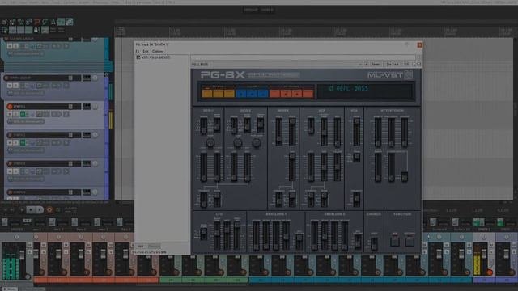Open the Options menu in FX window
The width and height of the screenshot is (518, 291).
point(158,51)
